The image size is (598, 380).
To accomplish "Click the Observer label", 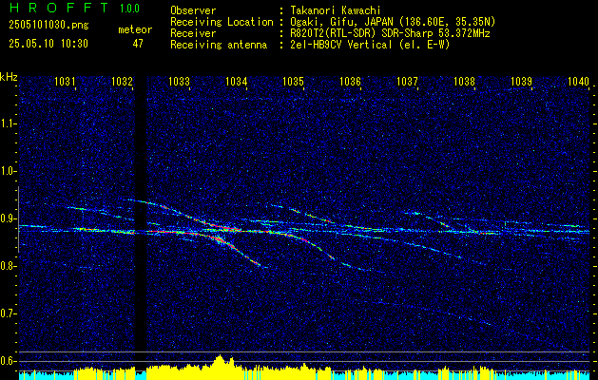I will coord(193,10).
